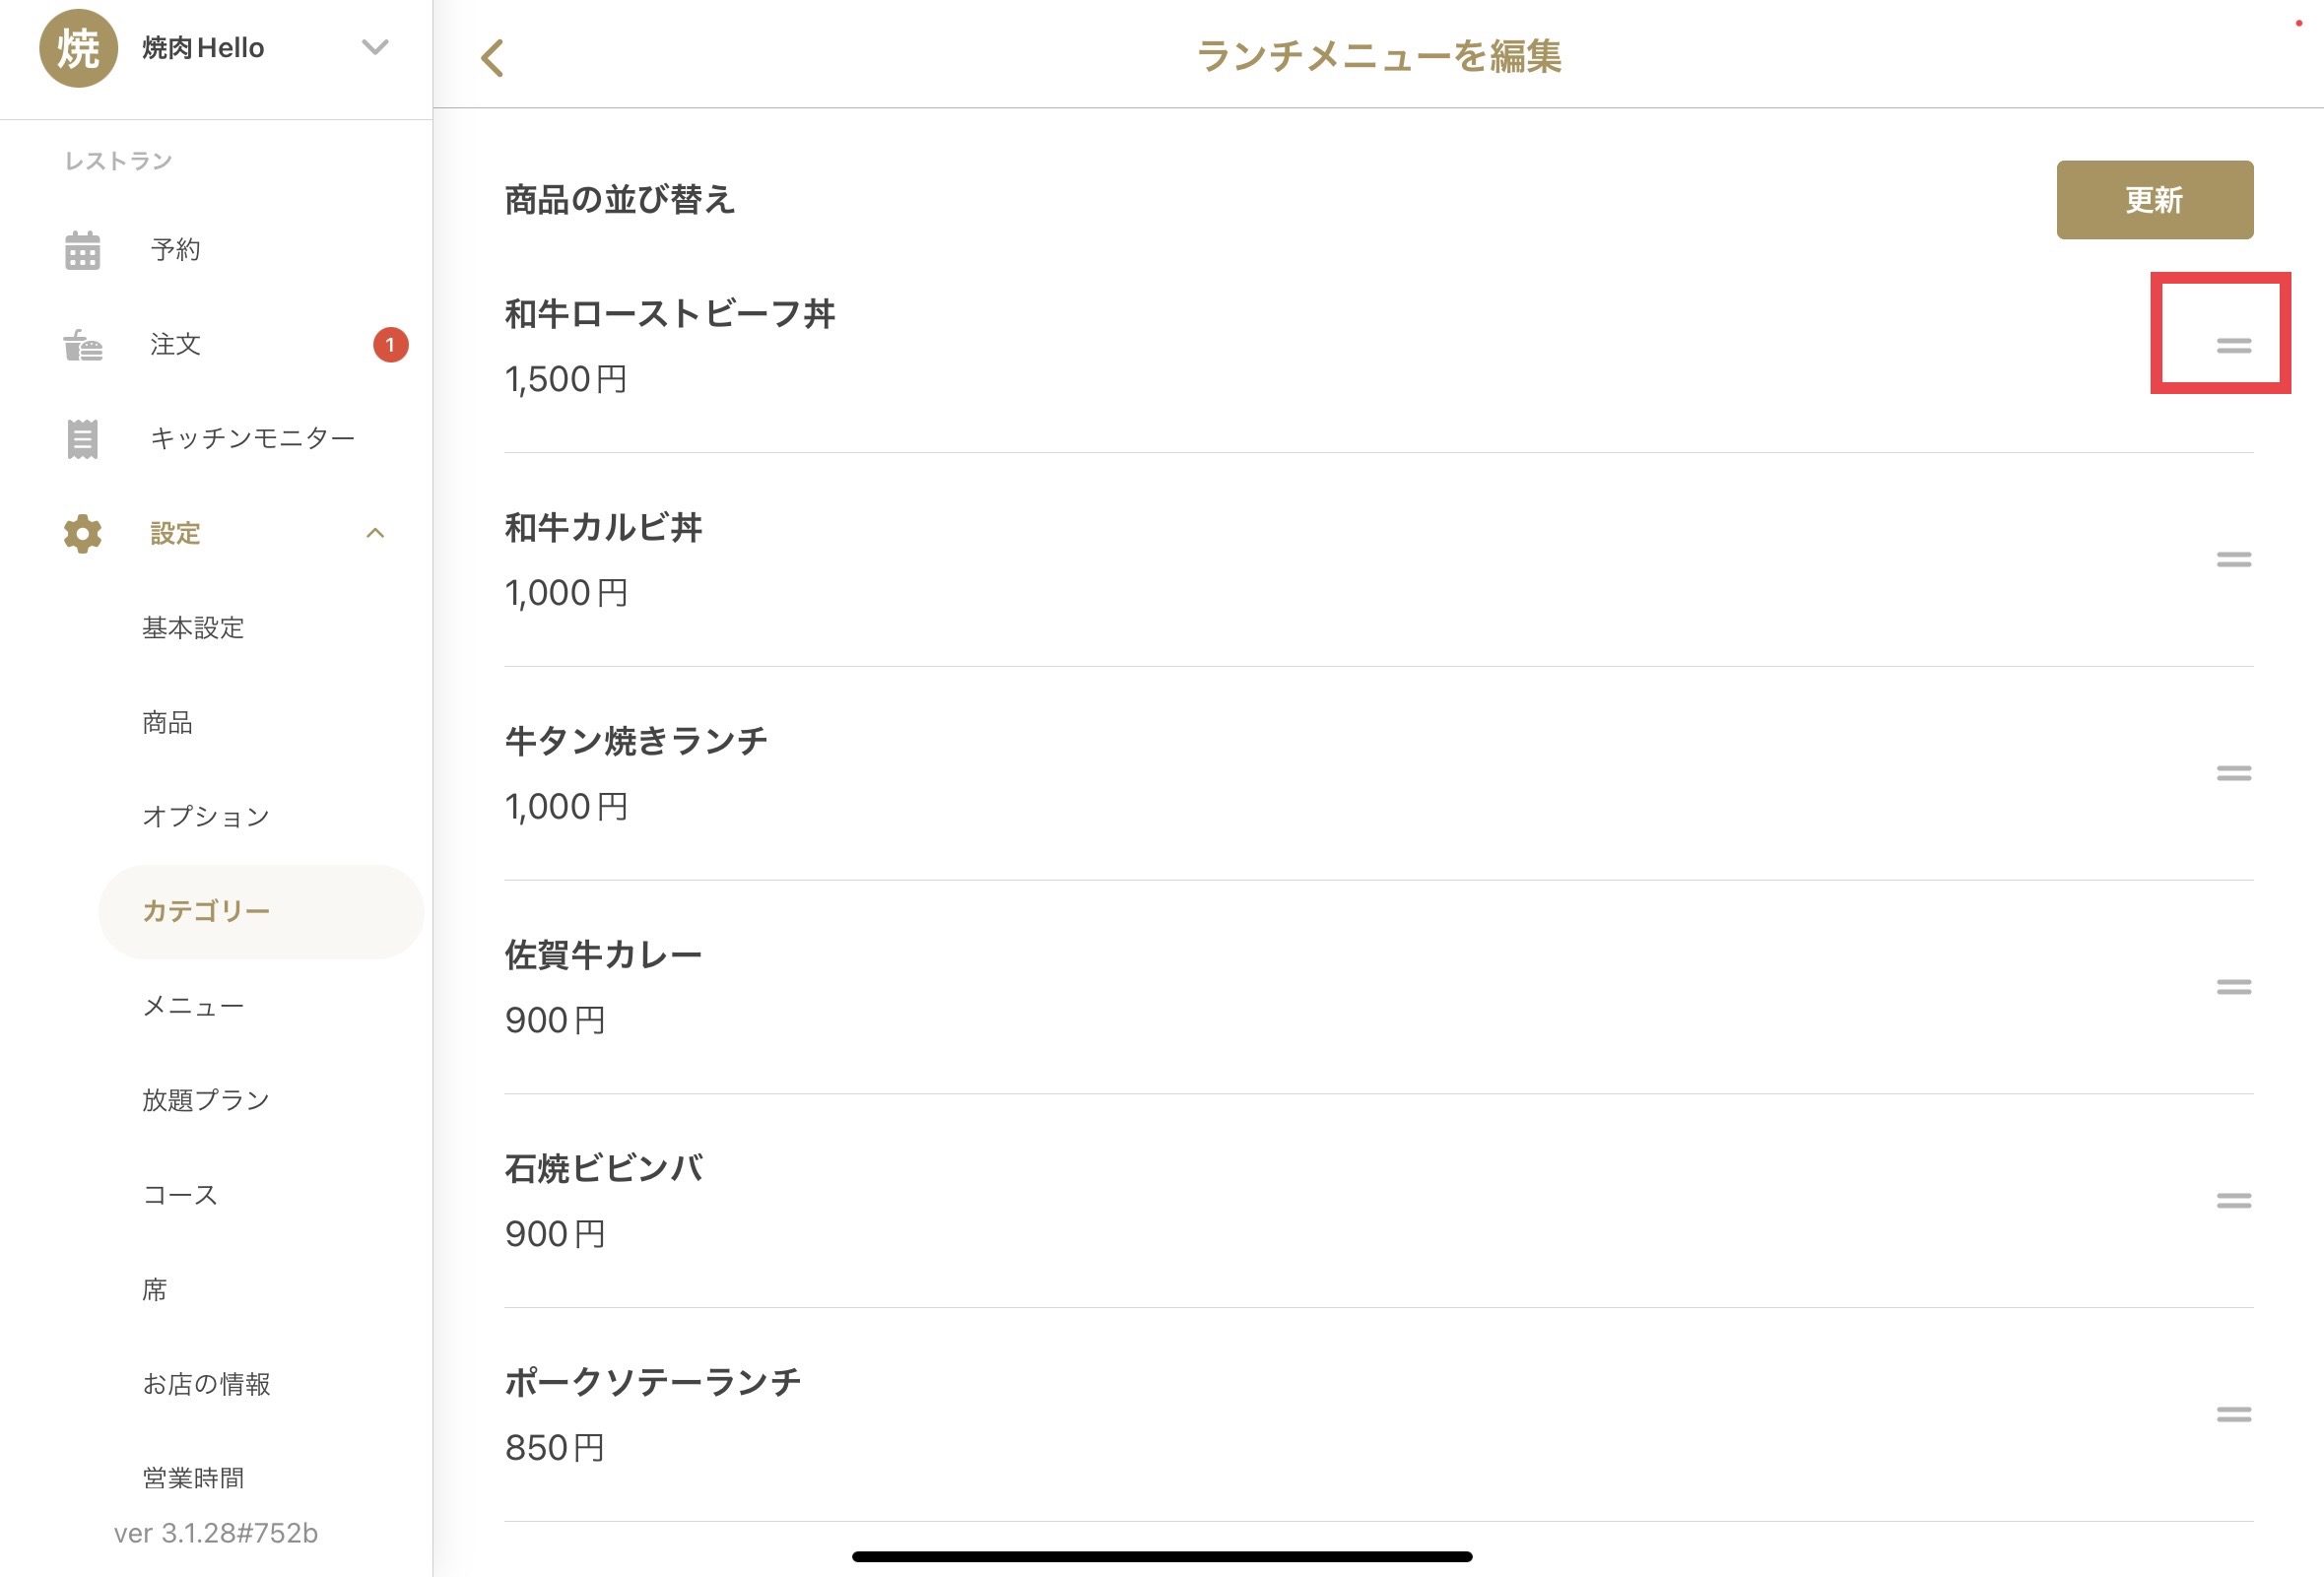Screen dimensions: 2324x1577
Task: Grab reorder handle for 牛タン焼きランチ
Action: (x=2233, y=773)
